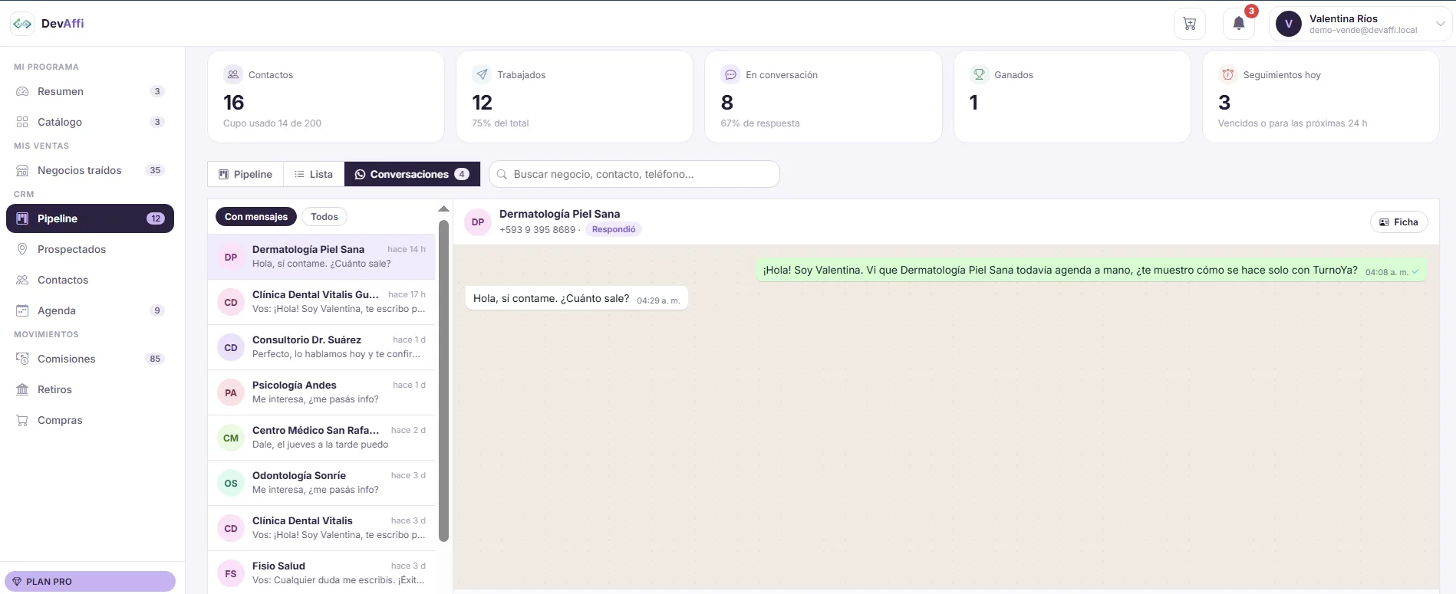The width and height of the screenshot is (1456, 594).
Task: Click the OS avatar for Odontología Sonríe
Action: click(x=231, y=484)
